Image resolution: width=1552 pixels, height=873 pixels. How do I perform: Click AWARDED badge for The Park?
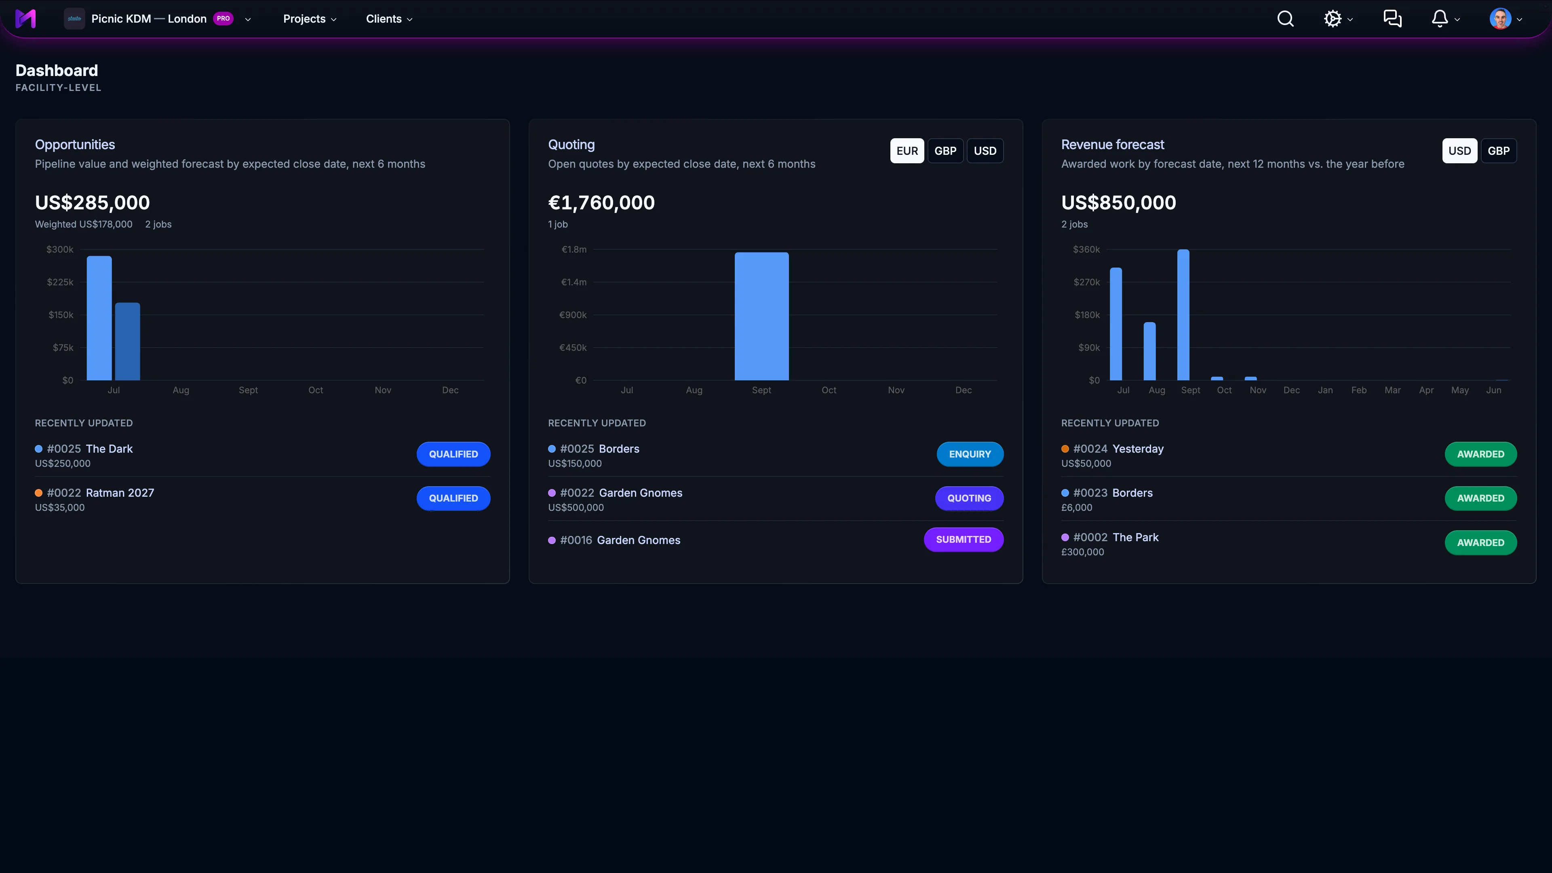click(1480, 543)
